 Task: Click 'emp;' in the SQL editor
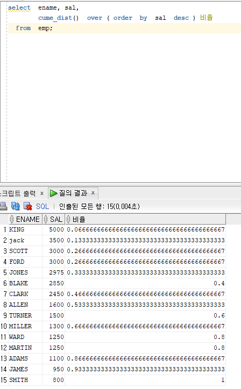pyautogui.click(x=46, y=28)
